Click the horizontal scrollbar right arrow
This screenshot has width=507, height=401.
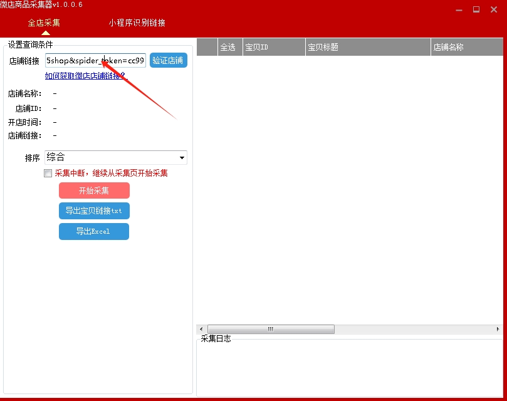(498, 329)
